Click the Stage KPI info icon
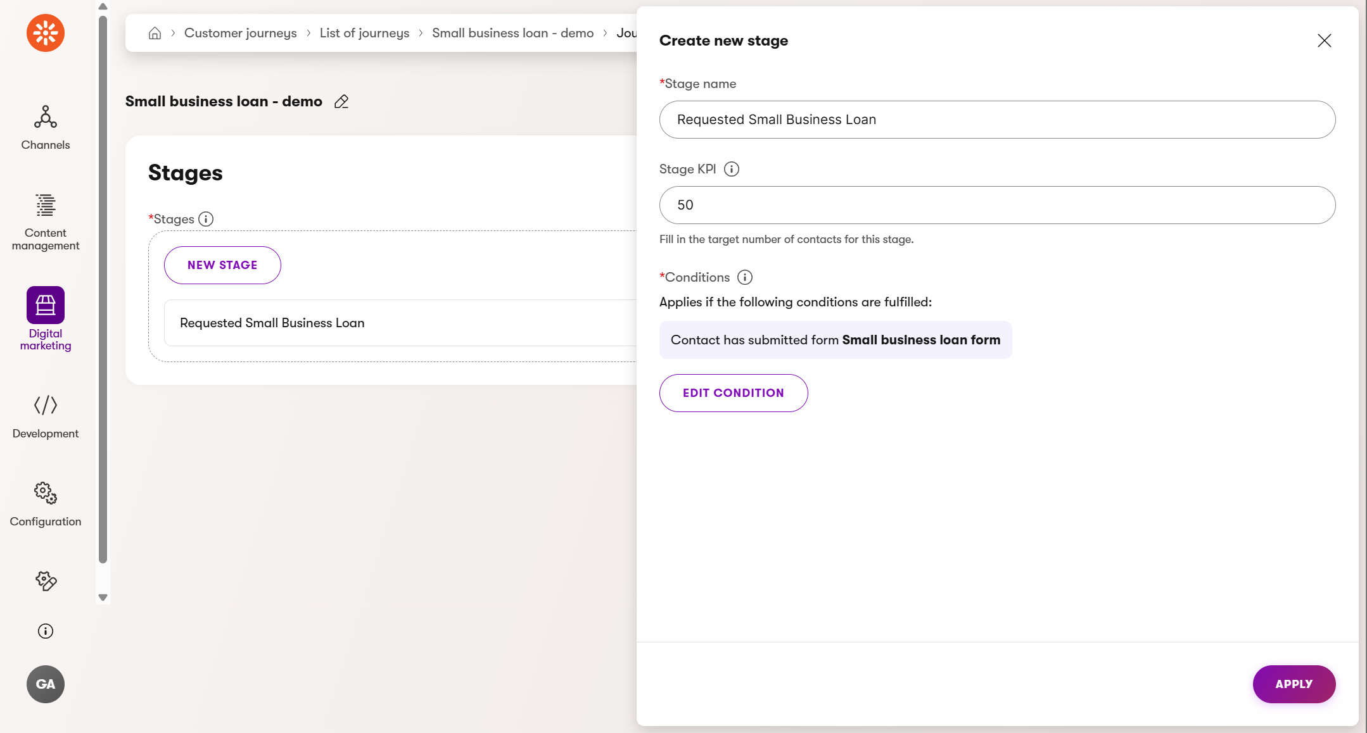 point(732,169)
